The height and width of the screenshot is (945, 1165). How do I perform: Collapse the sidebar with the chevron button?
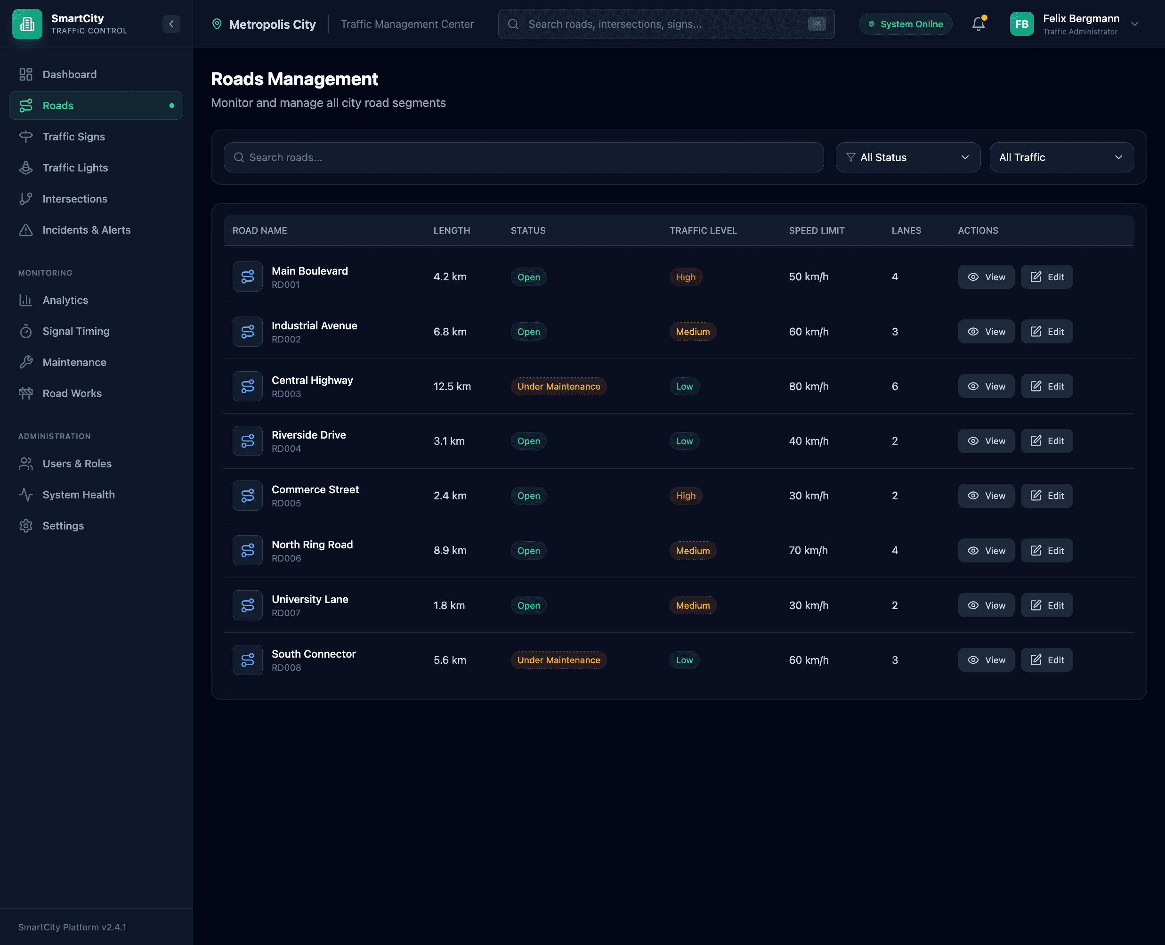coord(171,24)
